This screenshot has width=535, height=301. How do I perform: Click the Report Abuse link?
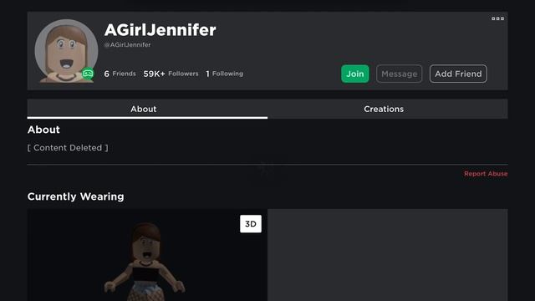486,174
